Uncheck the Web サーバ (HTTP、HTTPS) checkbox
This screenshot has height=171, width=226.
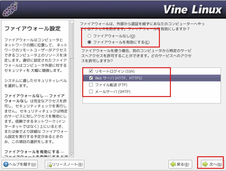pos(91,78)
